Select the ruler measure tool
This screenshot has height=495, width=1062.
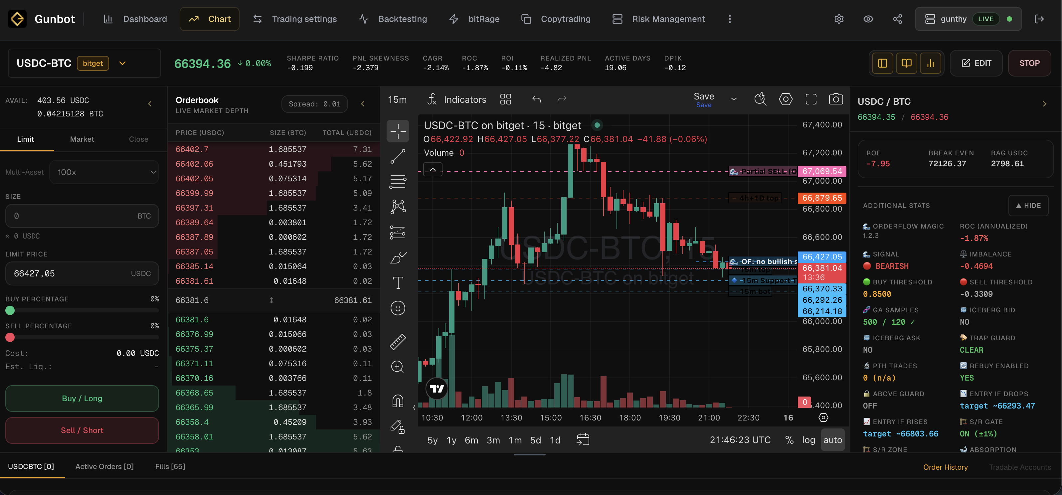coord(398,341)
